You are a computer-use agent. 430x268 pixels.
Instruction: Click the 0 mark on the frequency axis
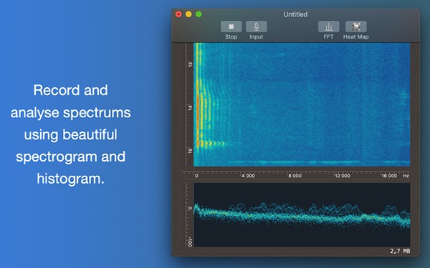pos(196,176)
